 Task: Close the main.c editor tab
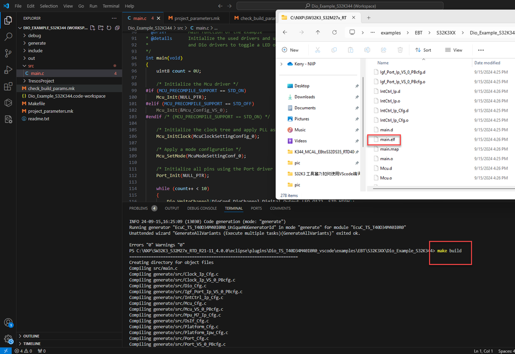click(x=159, y=18)
